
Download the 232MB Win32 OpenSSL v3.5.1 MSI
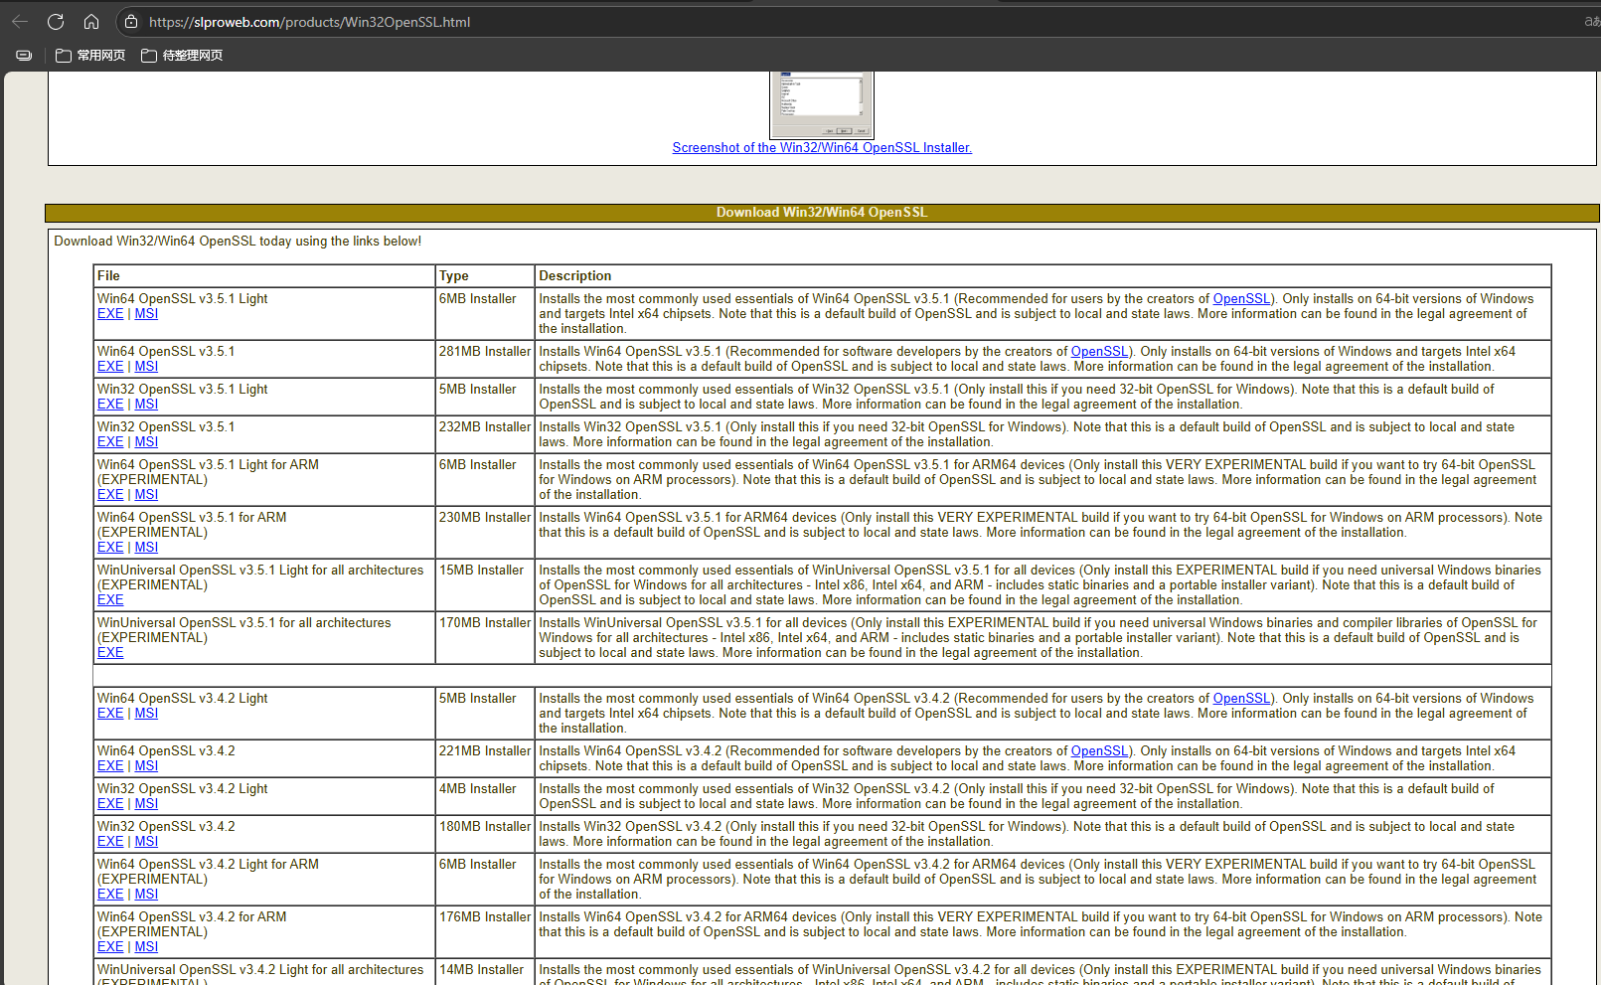point(146,442)
